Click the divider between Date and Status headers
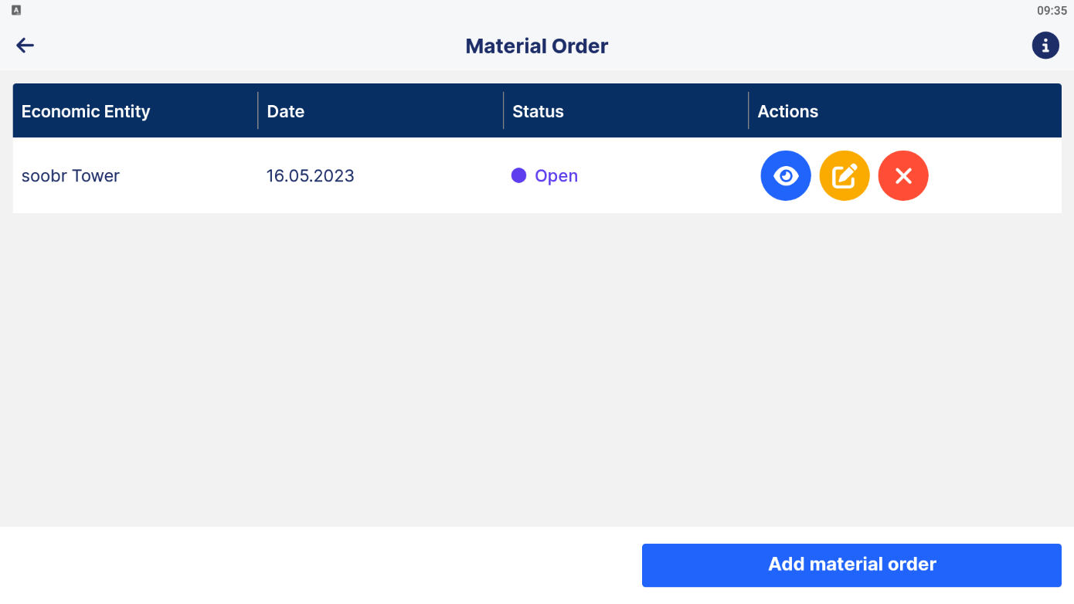 pyautogui.click(x=503, y=110)
